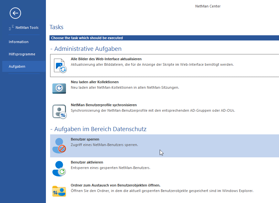Click the user exchange folder icon
279x203 pixels.
coord(59,191)
